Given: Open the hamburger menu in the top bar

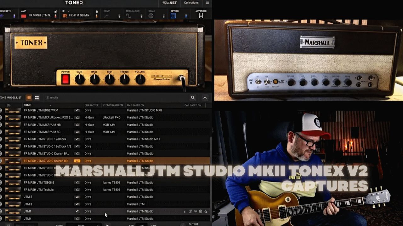Looking at the screenshot, I should [207, 3].
